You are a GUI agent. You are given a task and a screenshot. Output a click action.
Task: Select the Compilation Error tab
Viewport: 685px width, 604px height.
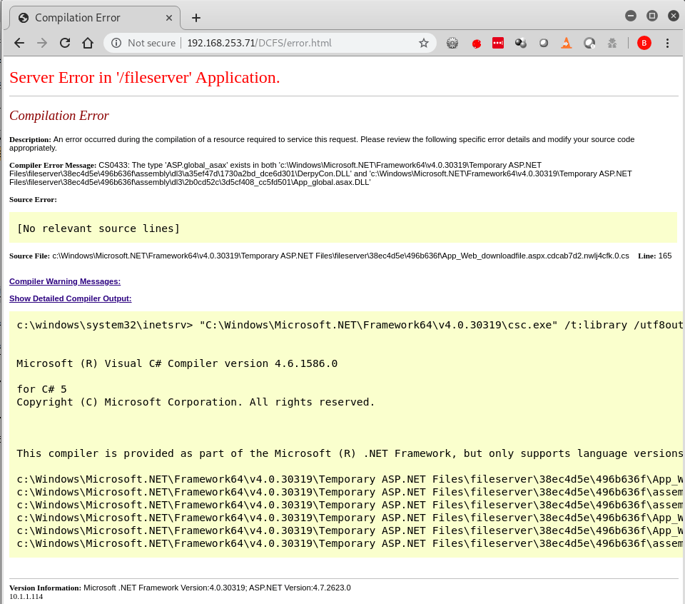77,18
